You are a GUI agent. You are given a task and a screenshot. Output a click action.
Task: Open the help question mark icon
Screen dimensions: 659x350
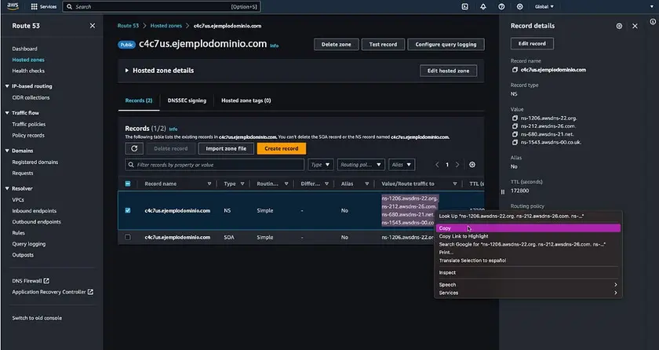(x=501, y=7)
